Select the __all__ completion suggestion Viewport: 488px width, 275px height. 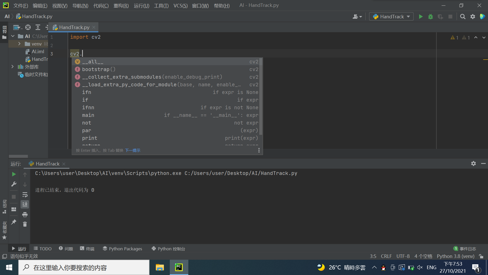(93, 61)
